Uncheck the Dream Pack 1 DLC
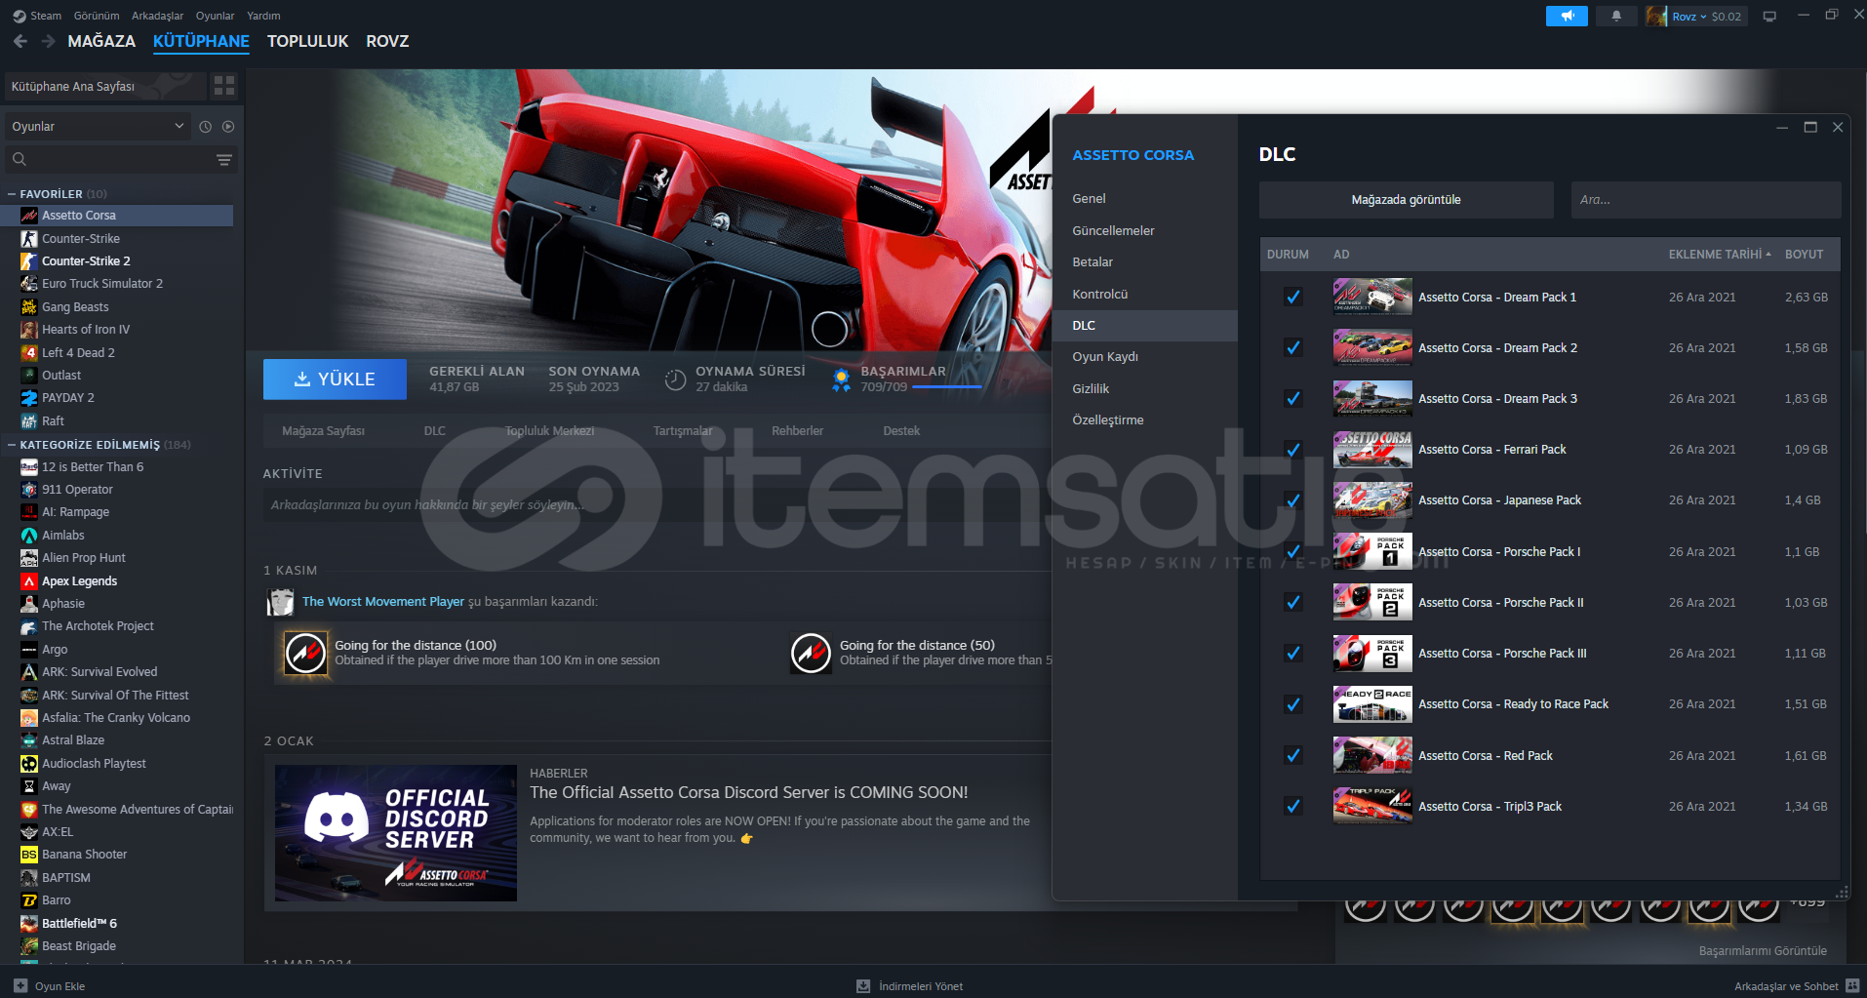This screenshot has width=1867, height=998. point(1293,297)
